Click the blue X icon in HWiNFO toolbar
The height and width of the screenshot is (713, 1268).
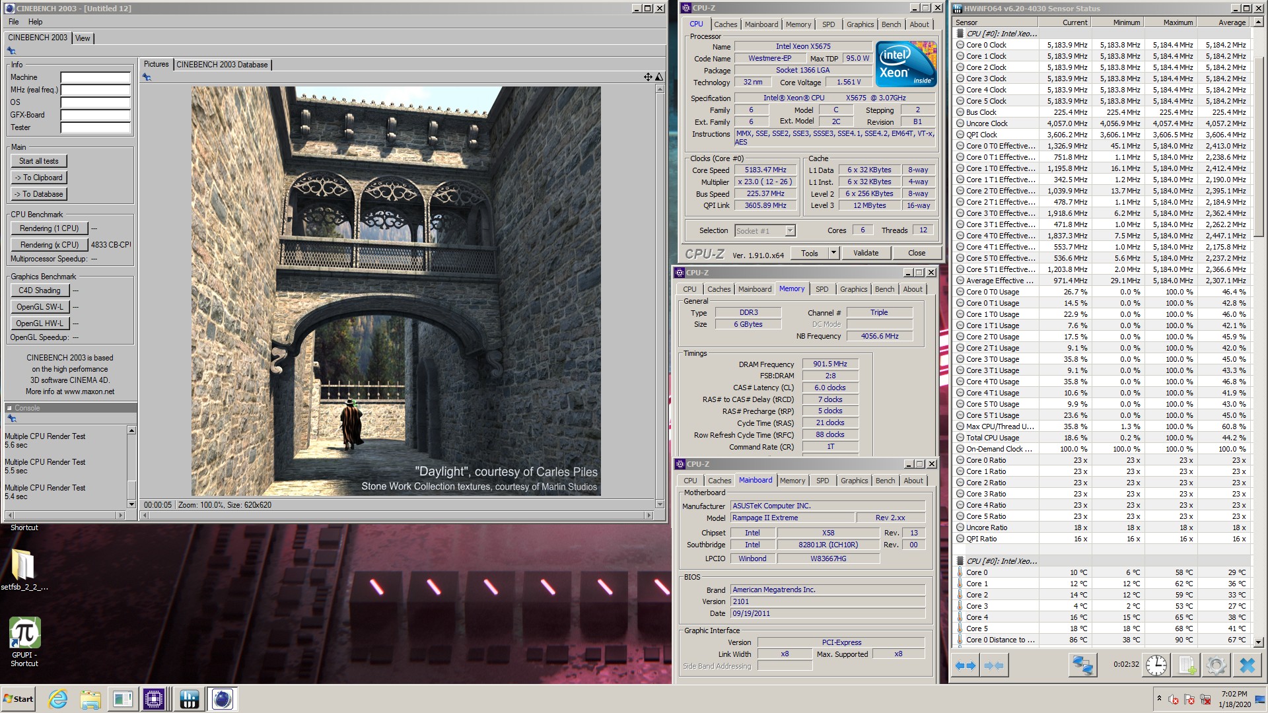coord(1247,665)
